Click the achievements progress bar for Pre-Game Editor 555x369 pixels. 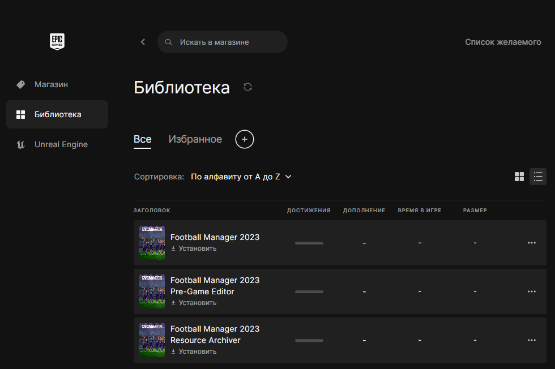pos(309,292)
